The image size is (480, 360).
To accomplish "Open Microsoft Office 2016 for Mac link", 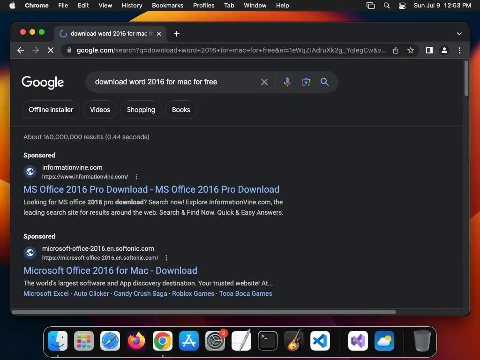I will 110,270.
